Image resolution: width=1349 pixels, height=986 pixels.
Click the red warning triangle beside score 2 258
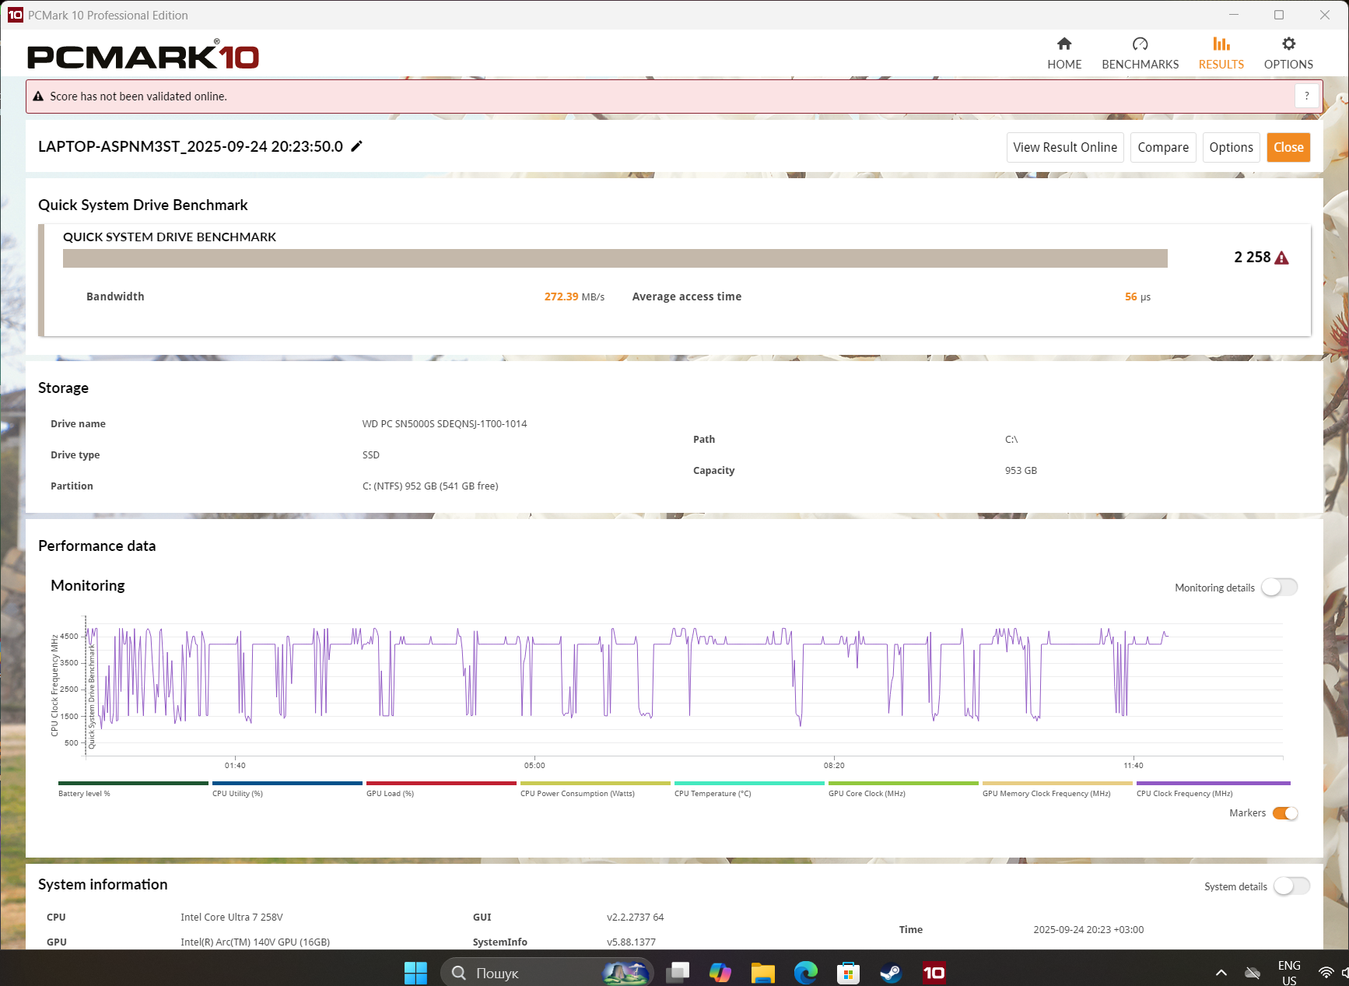[x=1282, y=258]
